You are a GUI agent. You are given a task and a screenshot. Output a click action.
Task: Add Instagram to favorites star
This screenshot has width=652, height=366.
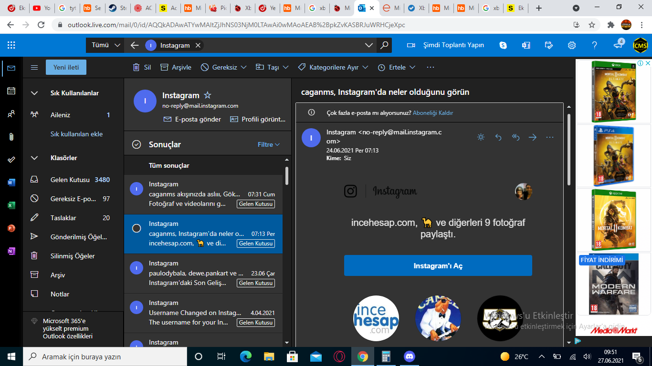click(x=208, y=95)
